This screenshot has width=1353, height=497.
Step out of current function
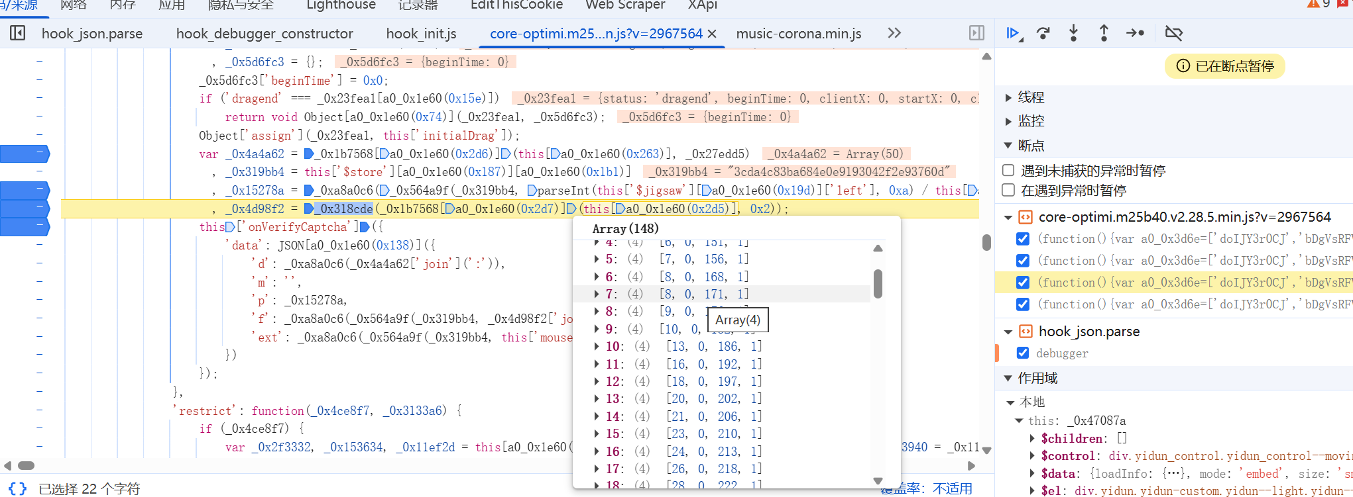coord(1104,33)
